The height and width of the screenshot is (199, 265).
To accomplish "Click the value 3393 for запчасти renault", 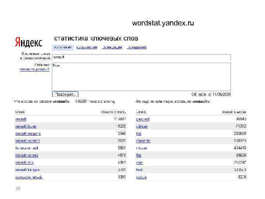I will (122, 177).
